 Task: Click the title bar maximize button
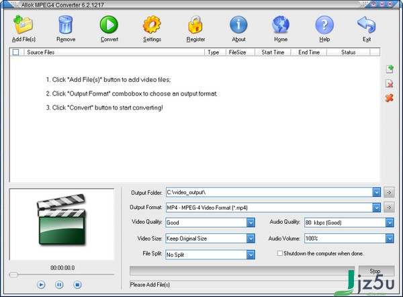click(x=382, y=4)
